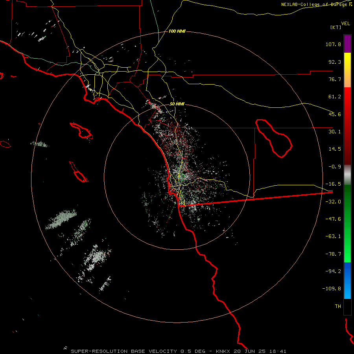
Task: Click the 107.8 legend value
Action: (x=333, y=44)
